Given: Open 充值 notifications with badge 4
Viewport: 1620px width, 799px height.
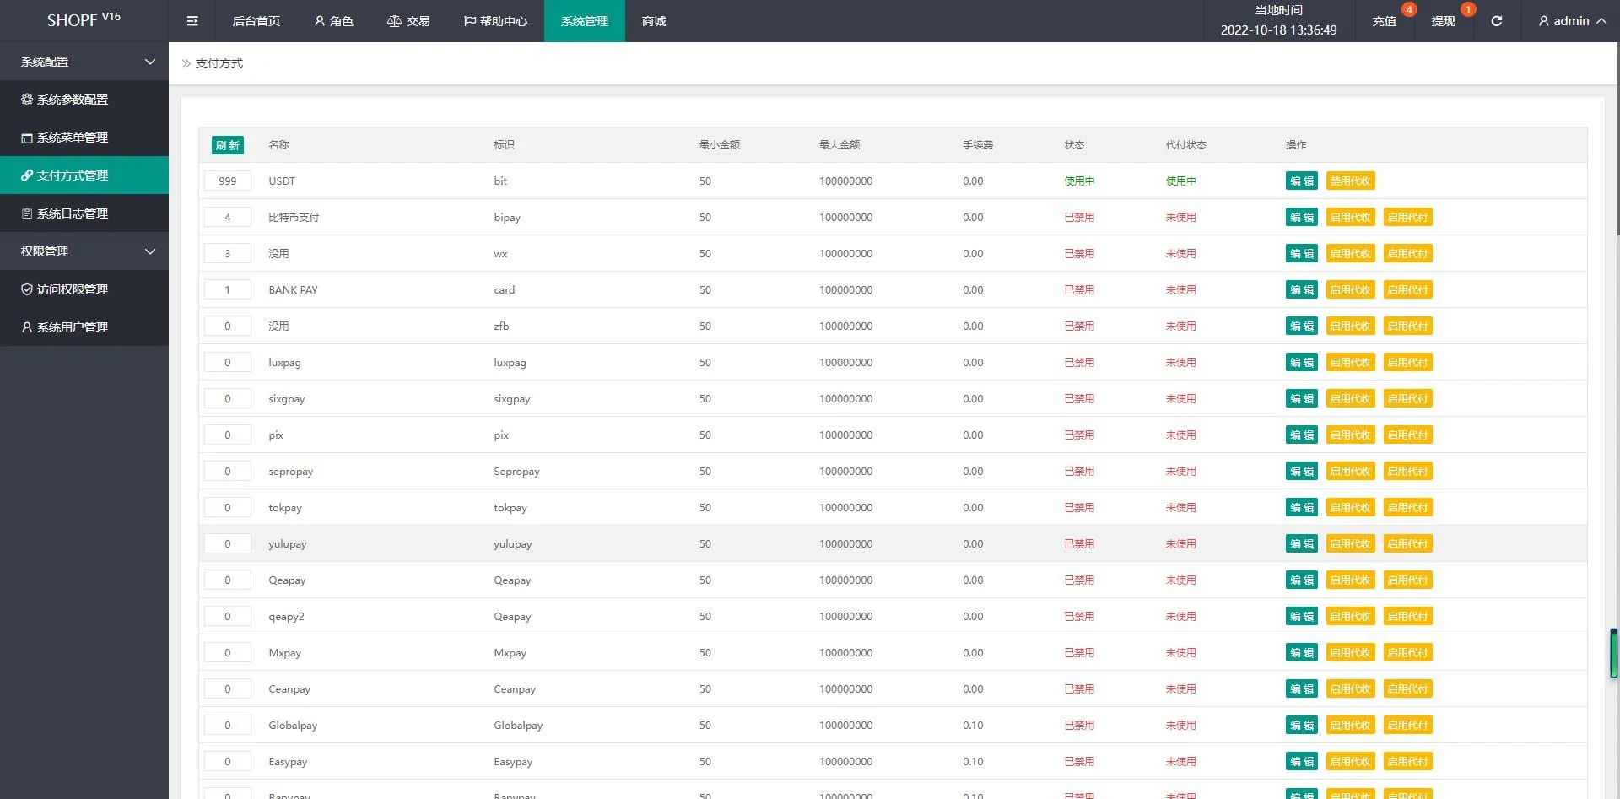Looking at the screenshot, I should pos(1385,21).
